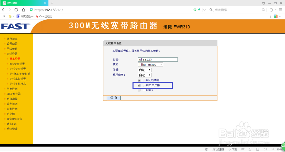Open a new tab with the plus button
Image resolution: width=285 pixels, height=152 pixels.
click(x=52, y=3)
